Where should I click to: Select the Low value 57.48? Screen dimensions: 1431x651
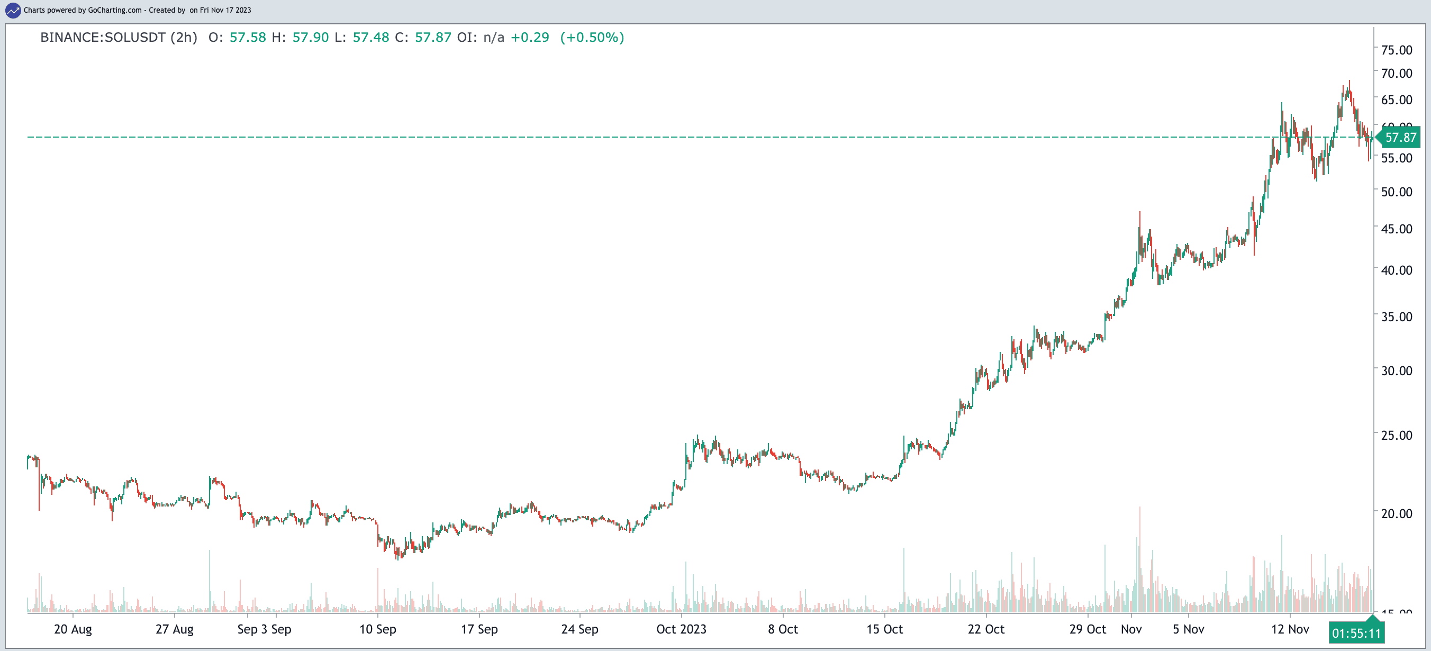370,37
